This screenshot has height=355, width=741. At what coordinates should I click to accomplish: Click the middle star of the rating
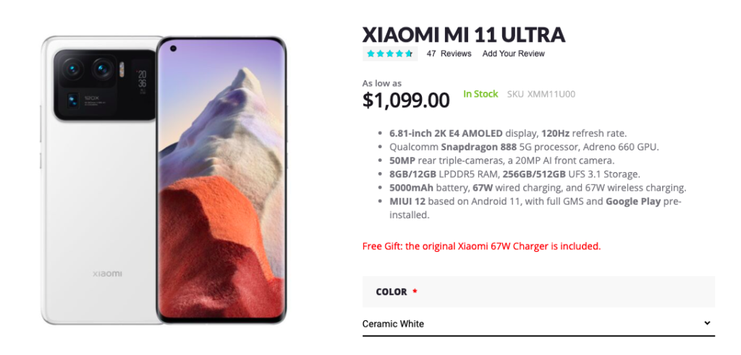click(390, 54)
